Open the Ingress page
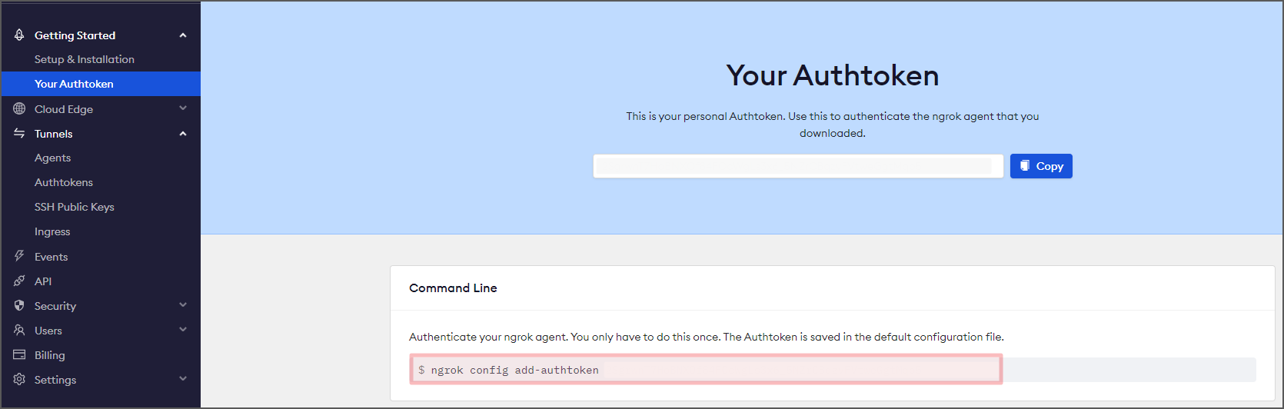 click(x=52, y=231)
